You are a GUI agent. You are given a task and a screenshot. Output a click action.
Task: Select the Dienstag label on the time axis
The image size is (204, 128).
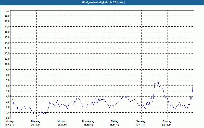coord(36,121)
